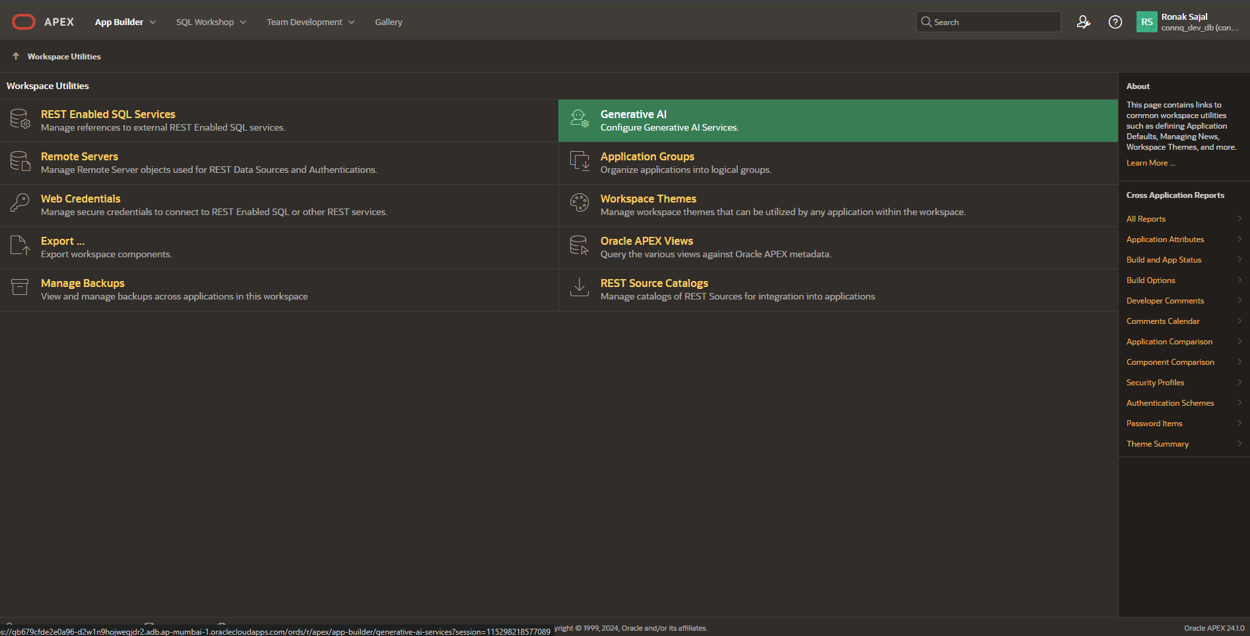Click the Workspace Themes palette icon

tap(579, 203)
